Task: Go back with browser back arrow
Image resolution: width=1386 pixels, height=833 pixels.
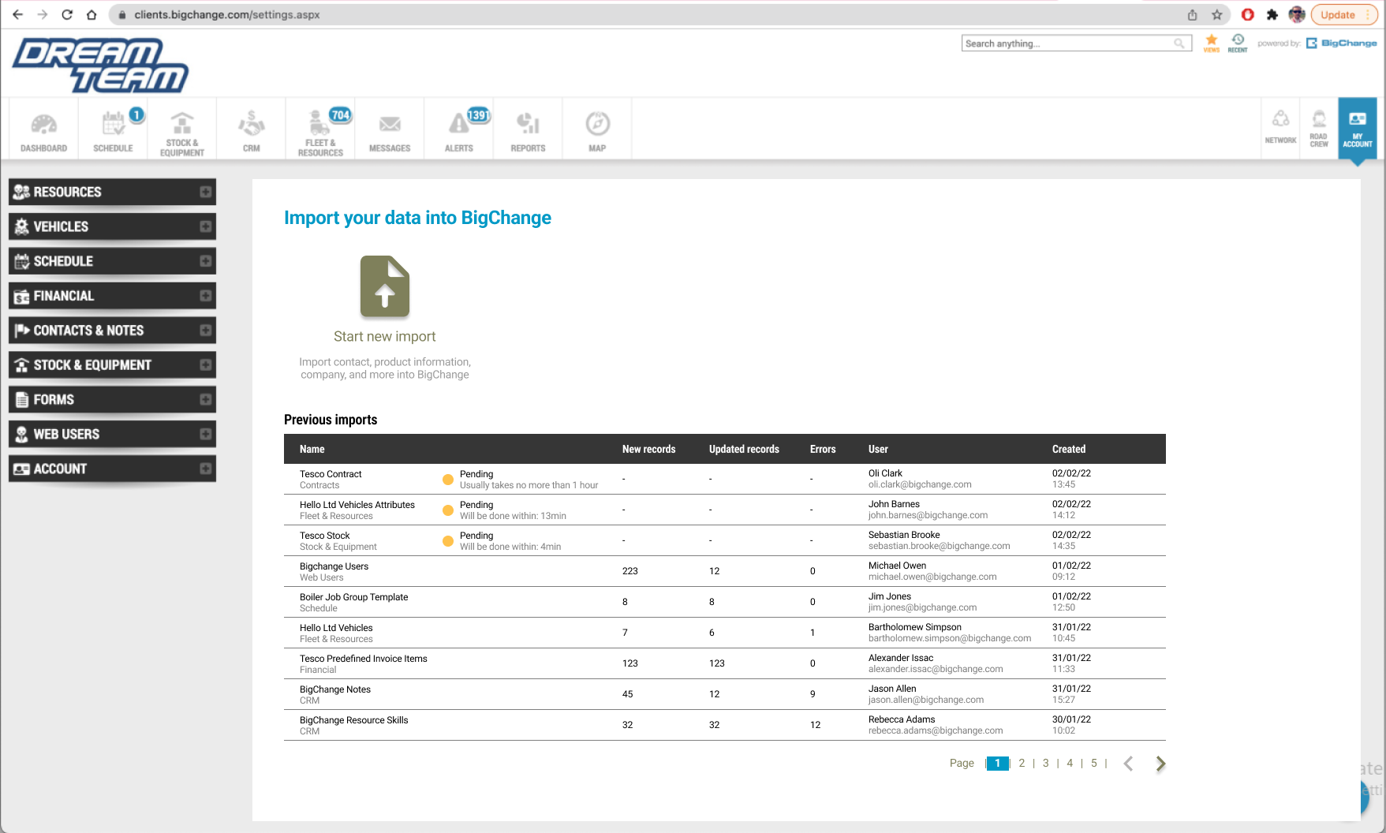Action: pyautogui.click(x=17, y=14)
